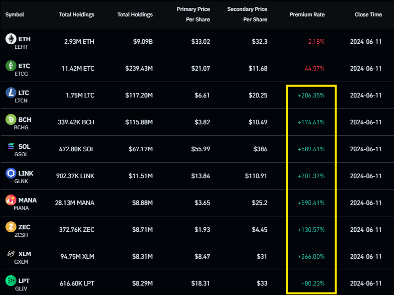
Task: Click the $55.99 primary price
Action: (200, 149)
